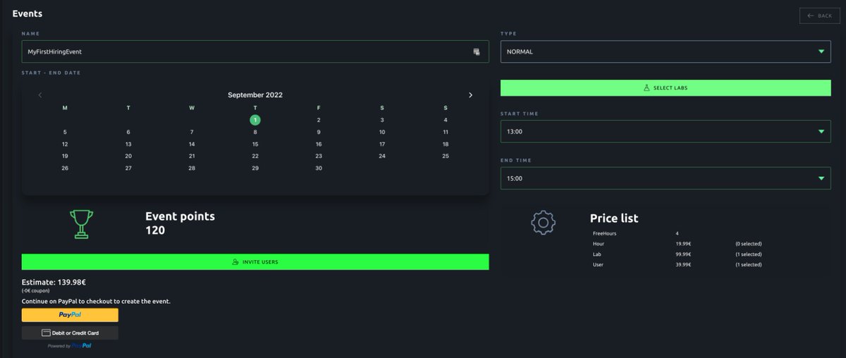Click the Events page heading
This screenshot has width=846, height=358.
coord(27,13)
